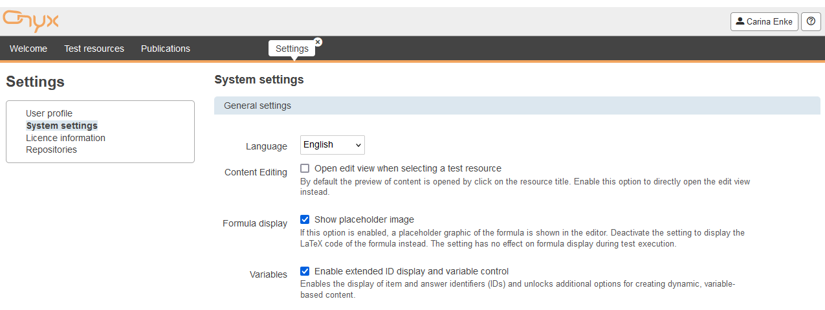Switch to the Publications tab
The image size is (825, 310).
[166, 49]
